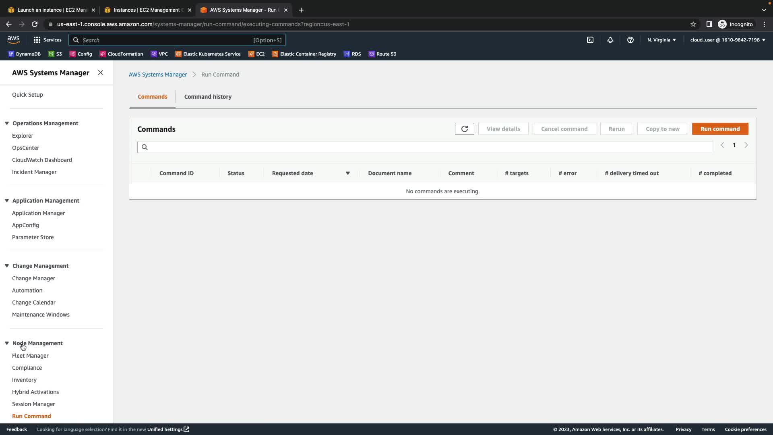The image size is (773, 435).
Task: Sort by Requested date column arrow
Action: [347, 173]
